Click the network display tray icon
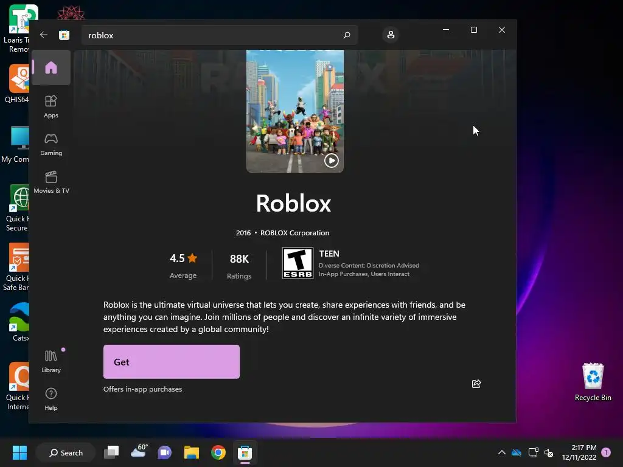 click(x=533, y=452)
